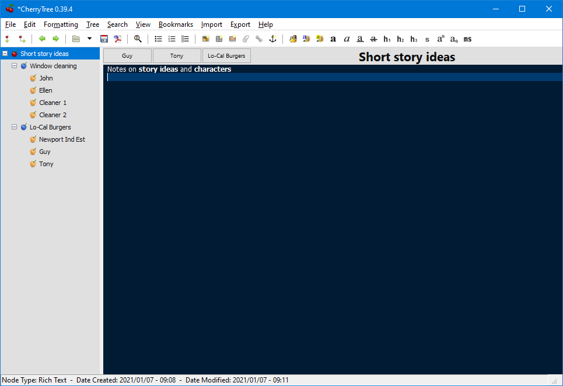Click the remove formatting icon
Viewport: 563px width, 386px height.
pos(293,38)
